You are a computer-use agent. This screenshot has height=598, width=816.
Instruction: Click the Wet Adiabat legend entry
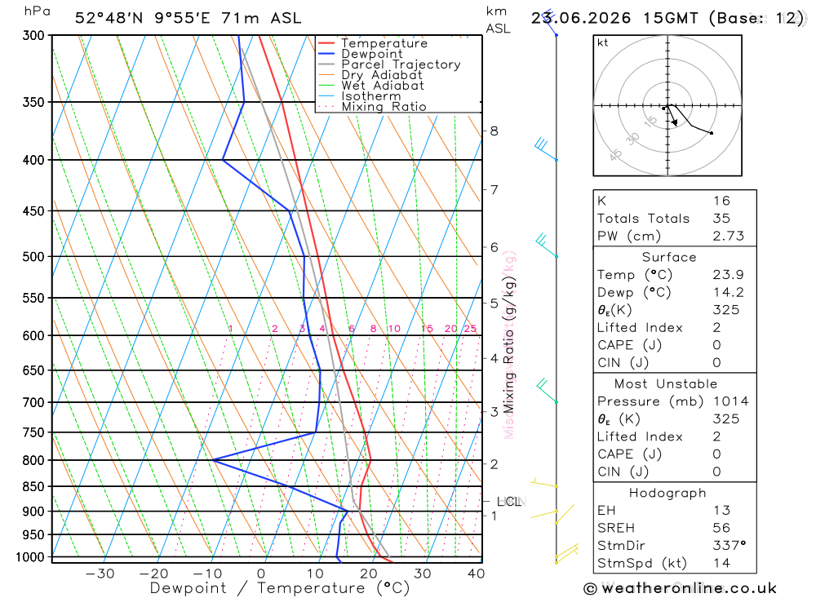pyautogui.click(x=371, y=86)
